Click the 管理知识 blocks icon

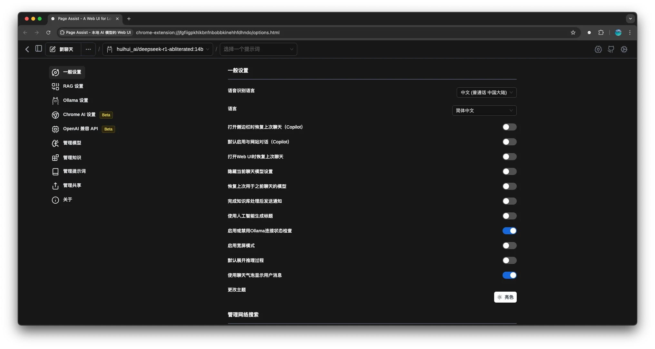coord(55,158)
